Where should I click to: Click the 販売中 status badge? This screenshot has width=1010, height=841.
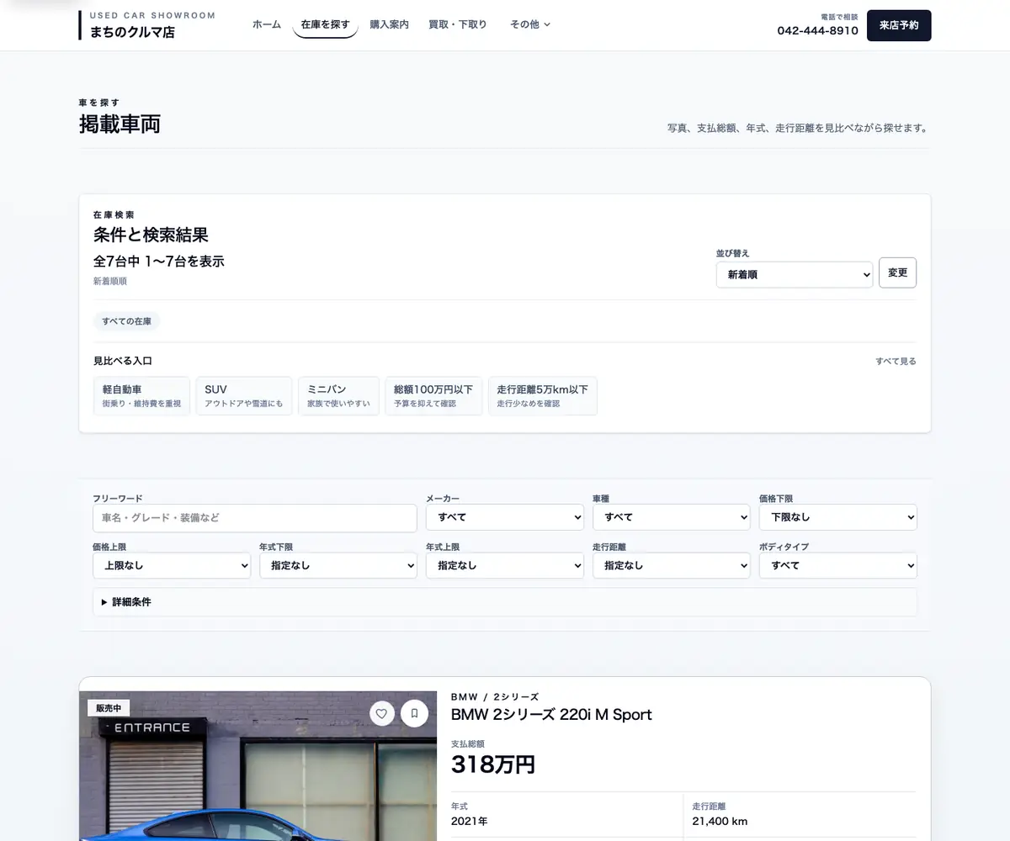[x=109, y=708]
